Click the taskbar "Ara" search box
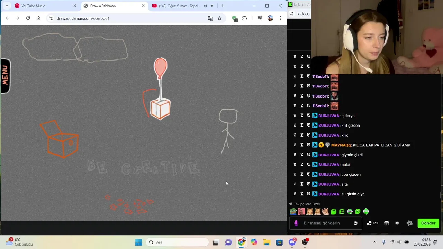 pos(177,242)
